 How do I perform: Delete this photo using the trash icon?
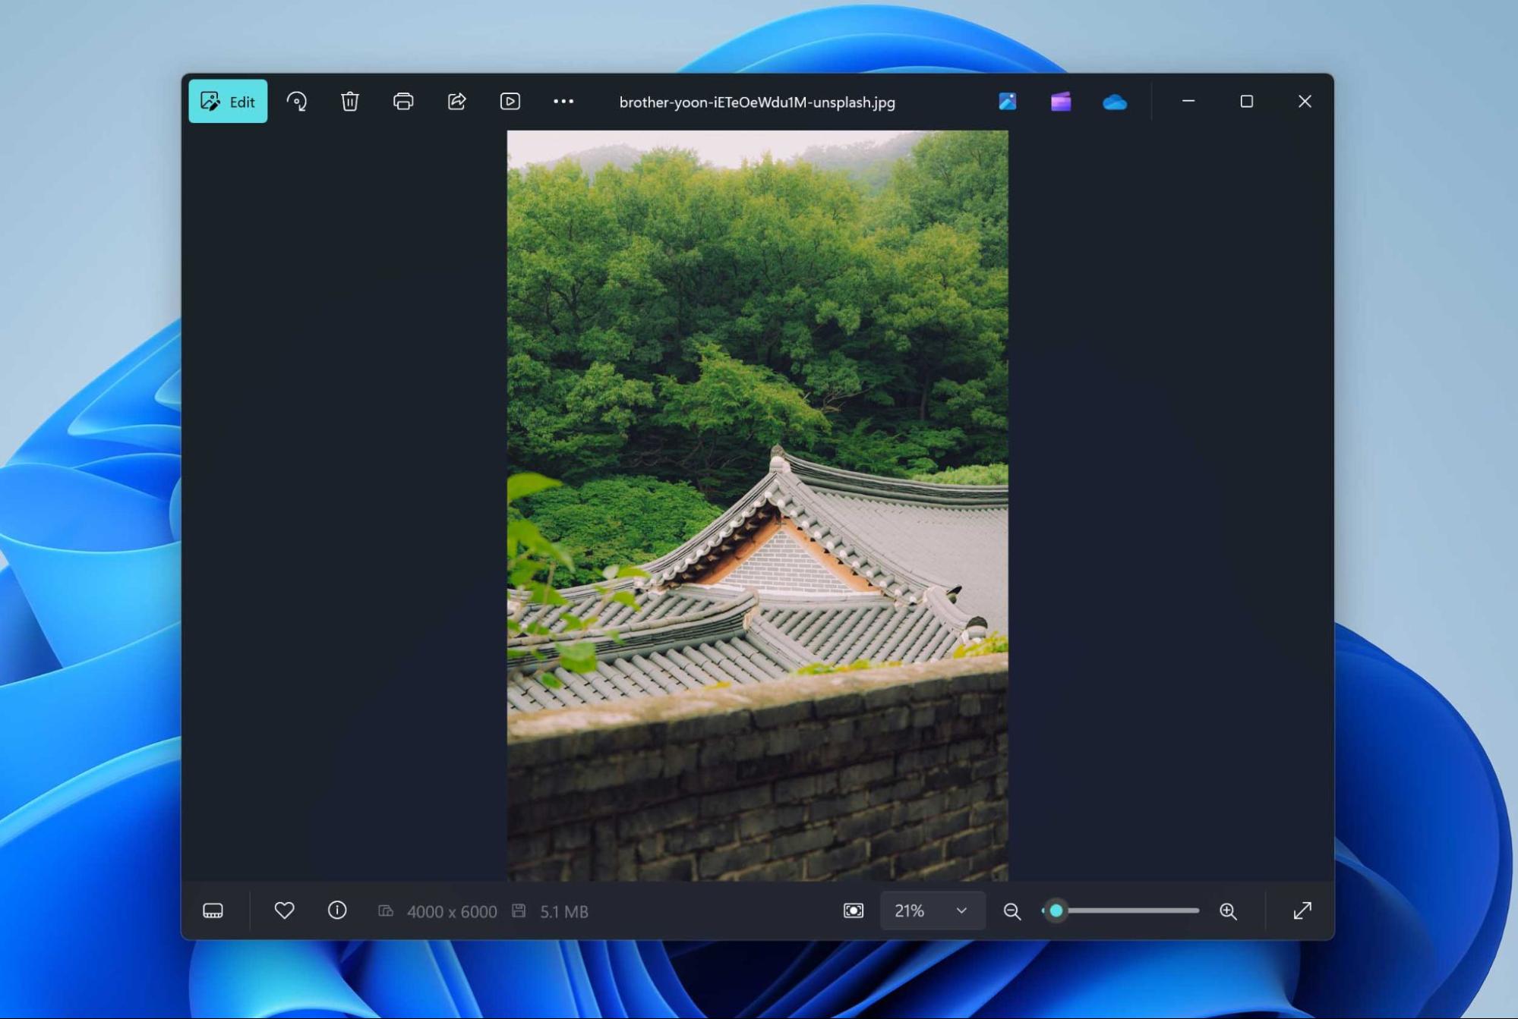(349, 101)
